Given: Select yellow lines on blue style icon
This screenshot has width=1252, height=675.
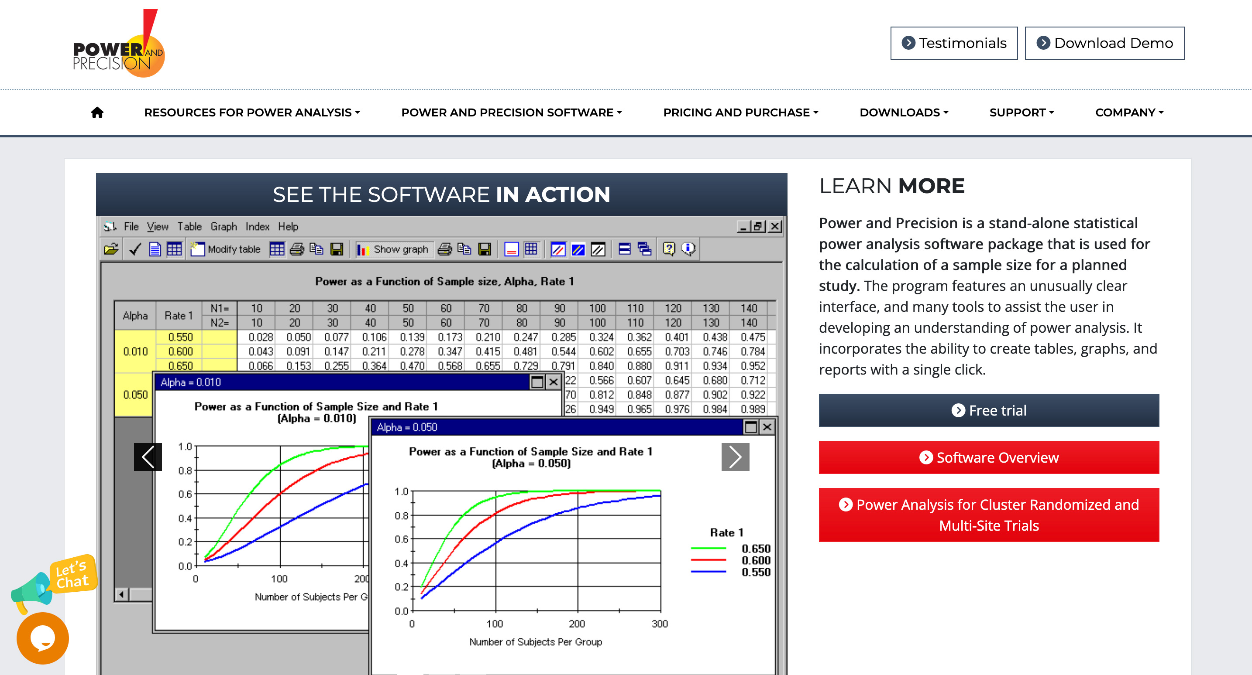Looking at the screenshot, I should click(578, 249).
